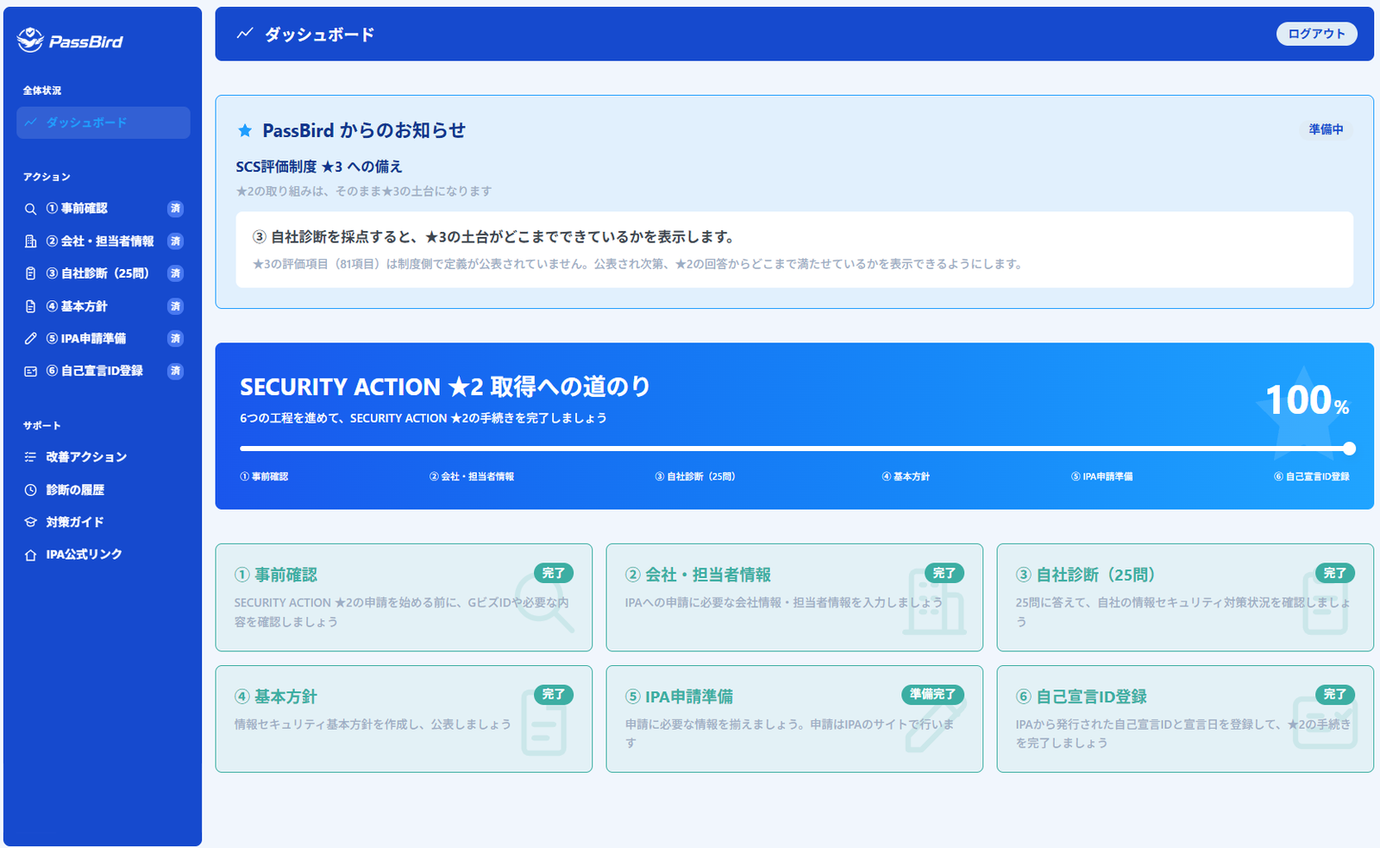1380x848 pixels.
Task: Click the 完了 badge on the ②会社・担当者情報 card
Action: (x=944, y=573)
